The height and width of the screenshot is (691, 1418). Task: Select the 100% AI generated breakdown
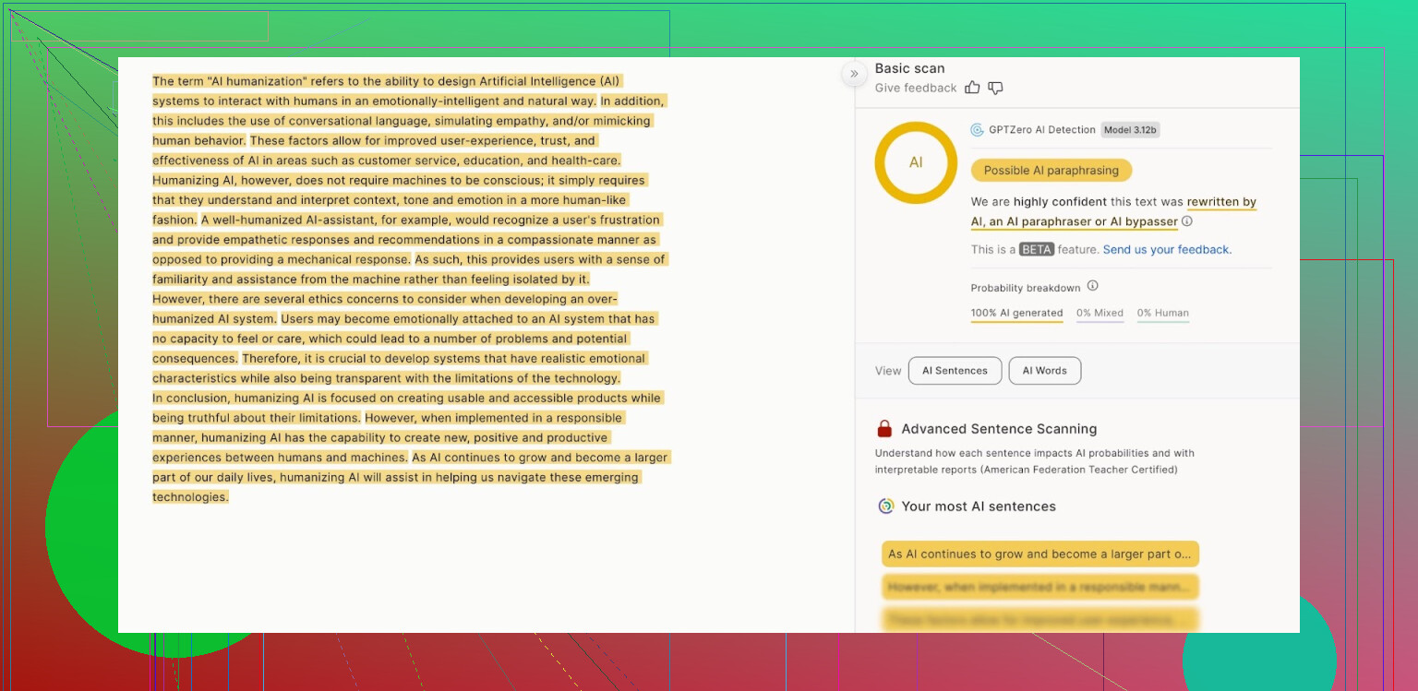pyautogui.click(x=1016, y=313)
